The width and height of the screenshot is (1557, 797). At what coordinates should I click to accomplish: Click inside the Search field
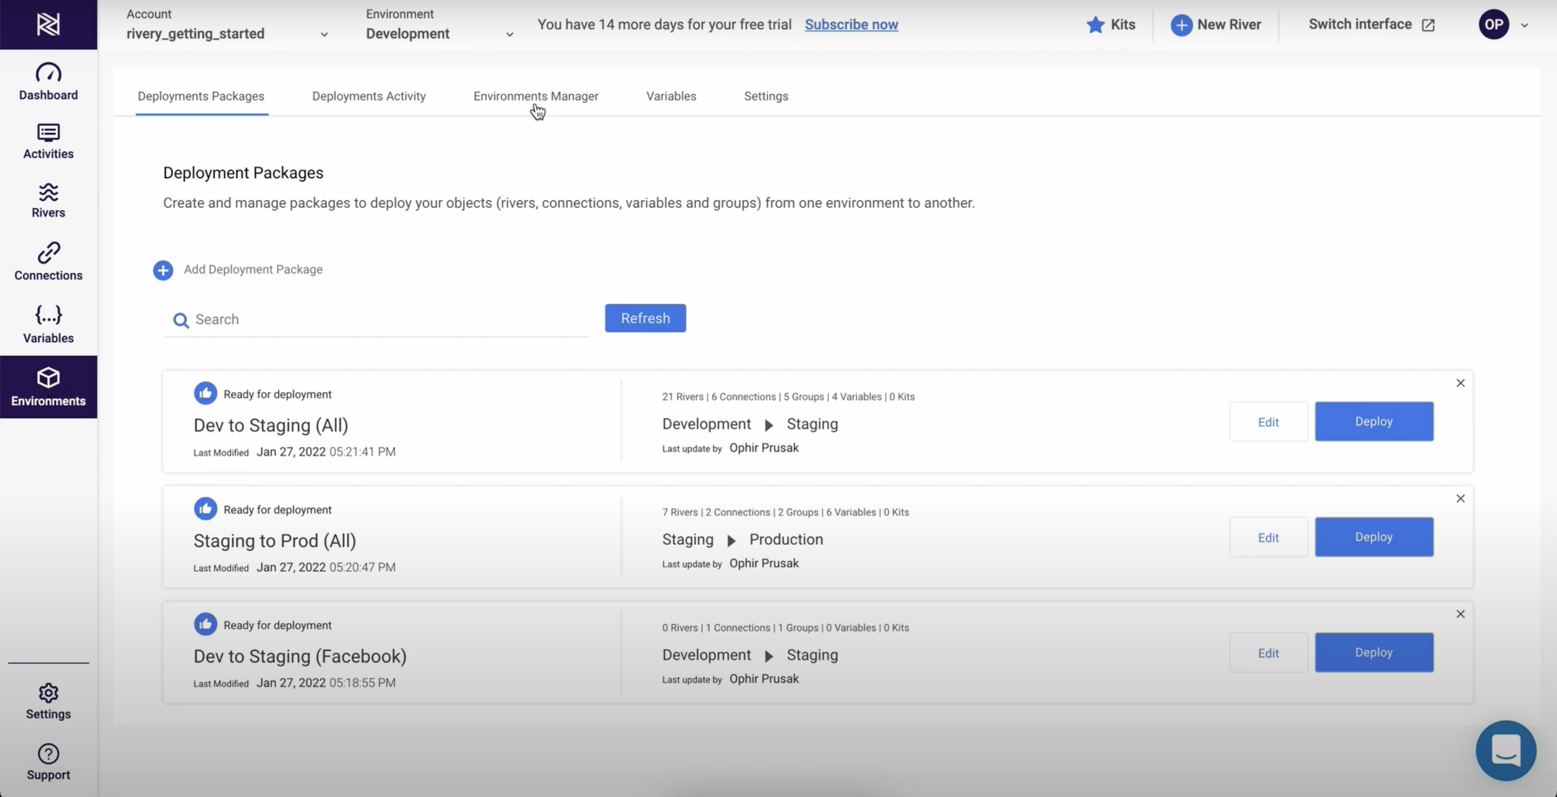[x=375, y=320]
